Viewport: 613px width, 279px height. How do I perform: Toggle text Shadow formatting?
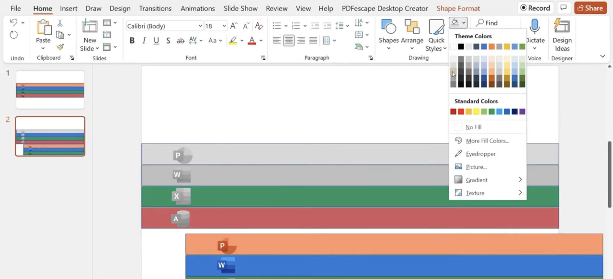[168, 40]
